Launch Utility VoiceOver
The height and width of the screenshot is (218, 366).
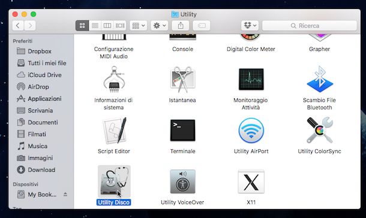182,181
